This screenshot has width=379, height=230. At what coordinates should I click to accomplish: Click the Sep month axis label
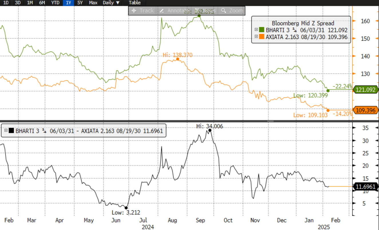point(200,220)
